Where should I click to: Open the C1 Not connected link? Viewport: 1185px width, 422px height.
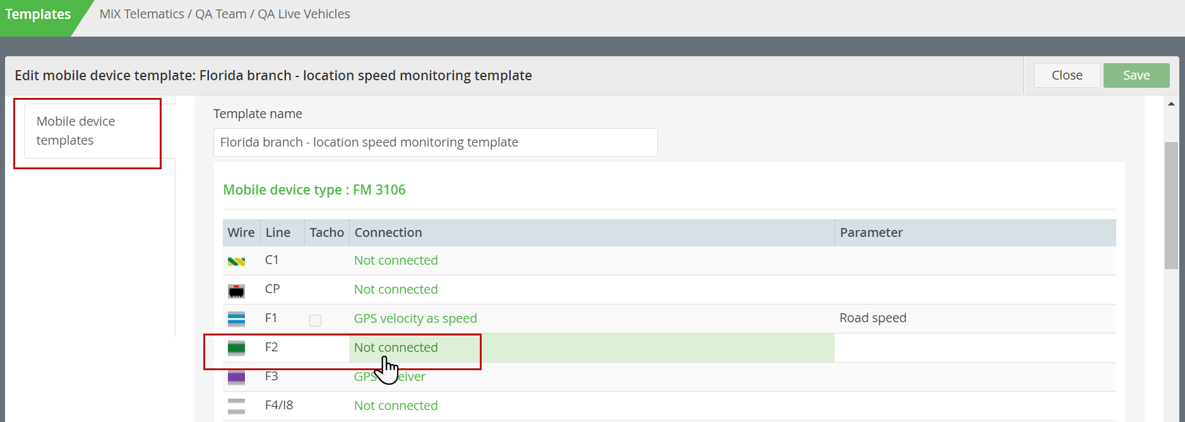pyautogui.click(x=395, y=260)
